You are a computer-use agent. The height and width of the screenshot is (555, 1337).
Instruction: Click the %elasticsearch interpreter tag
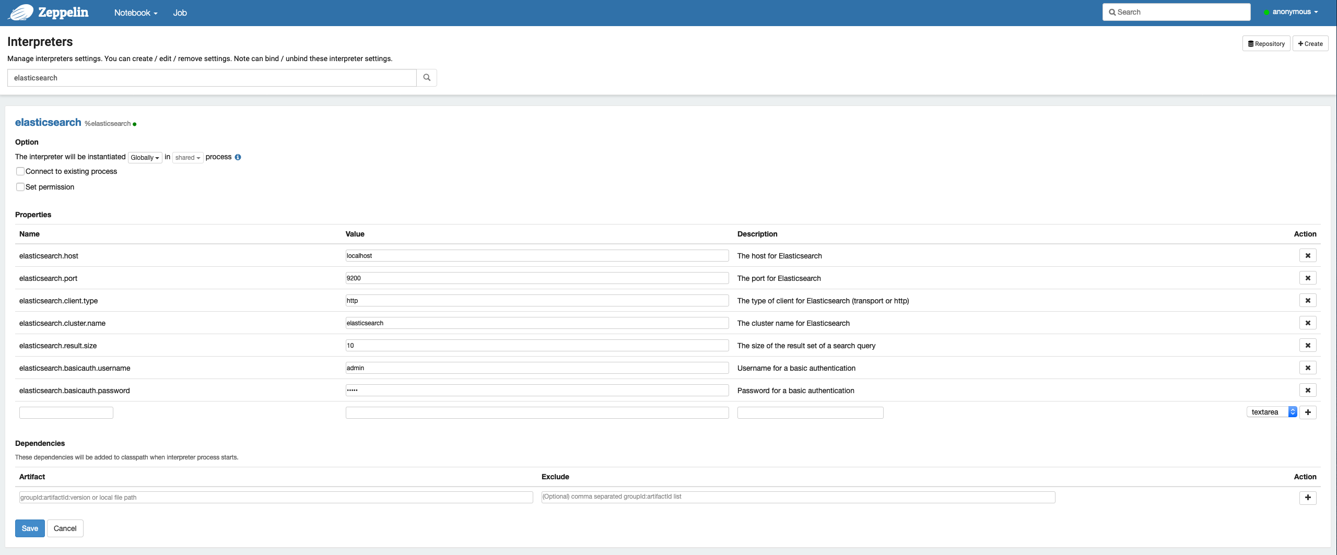coord(108,124)
